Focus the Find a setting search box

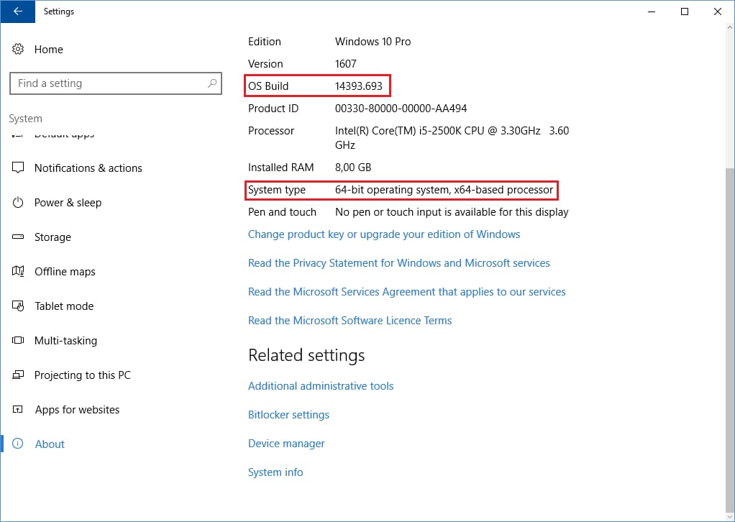[x=108, y=83]
